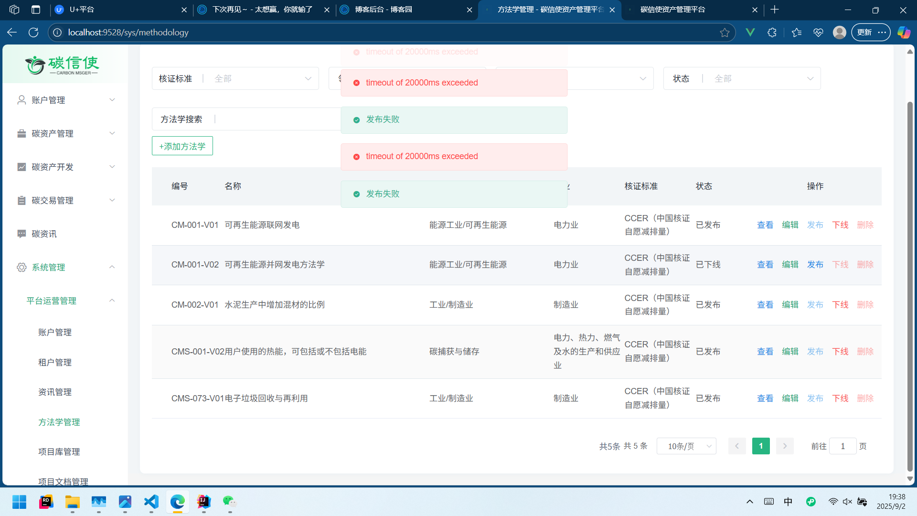This screenshot has width=917, height=516.
Task: Click the 方法学搜索 input field
Action: pyautogui.click(x=277, y=119)
